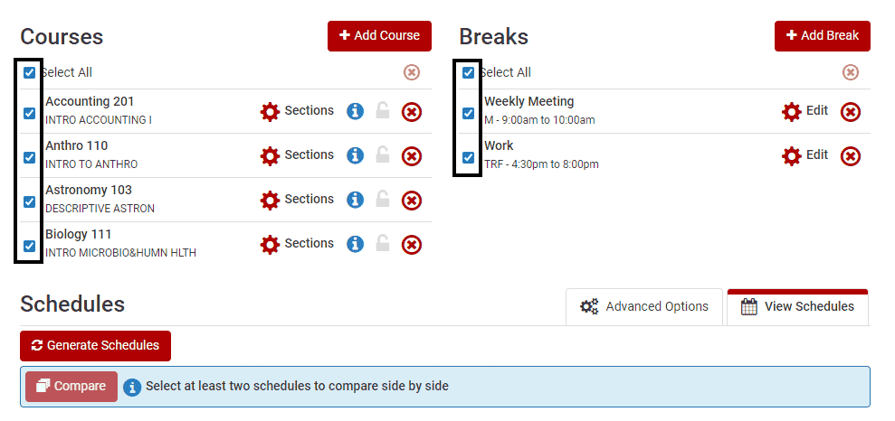Delete the Weekly Meeting break
Image resolution: width=895 pixels, height=421 pixels.
(851, 112)
